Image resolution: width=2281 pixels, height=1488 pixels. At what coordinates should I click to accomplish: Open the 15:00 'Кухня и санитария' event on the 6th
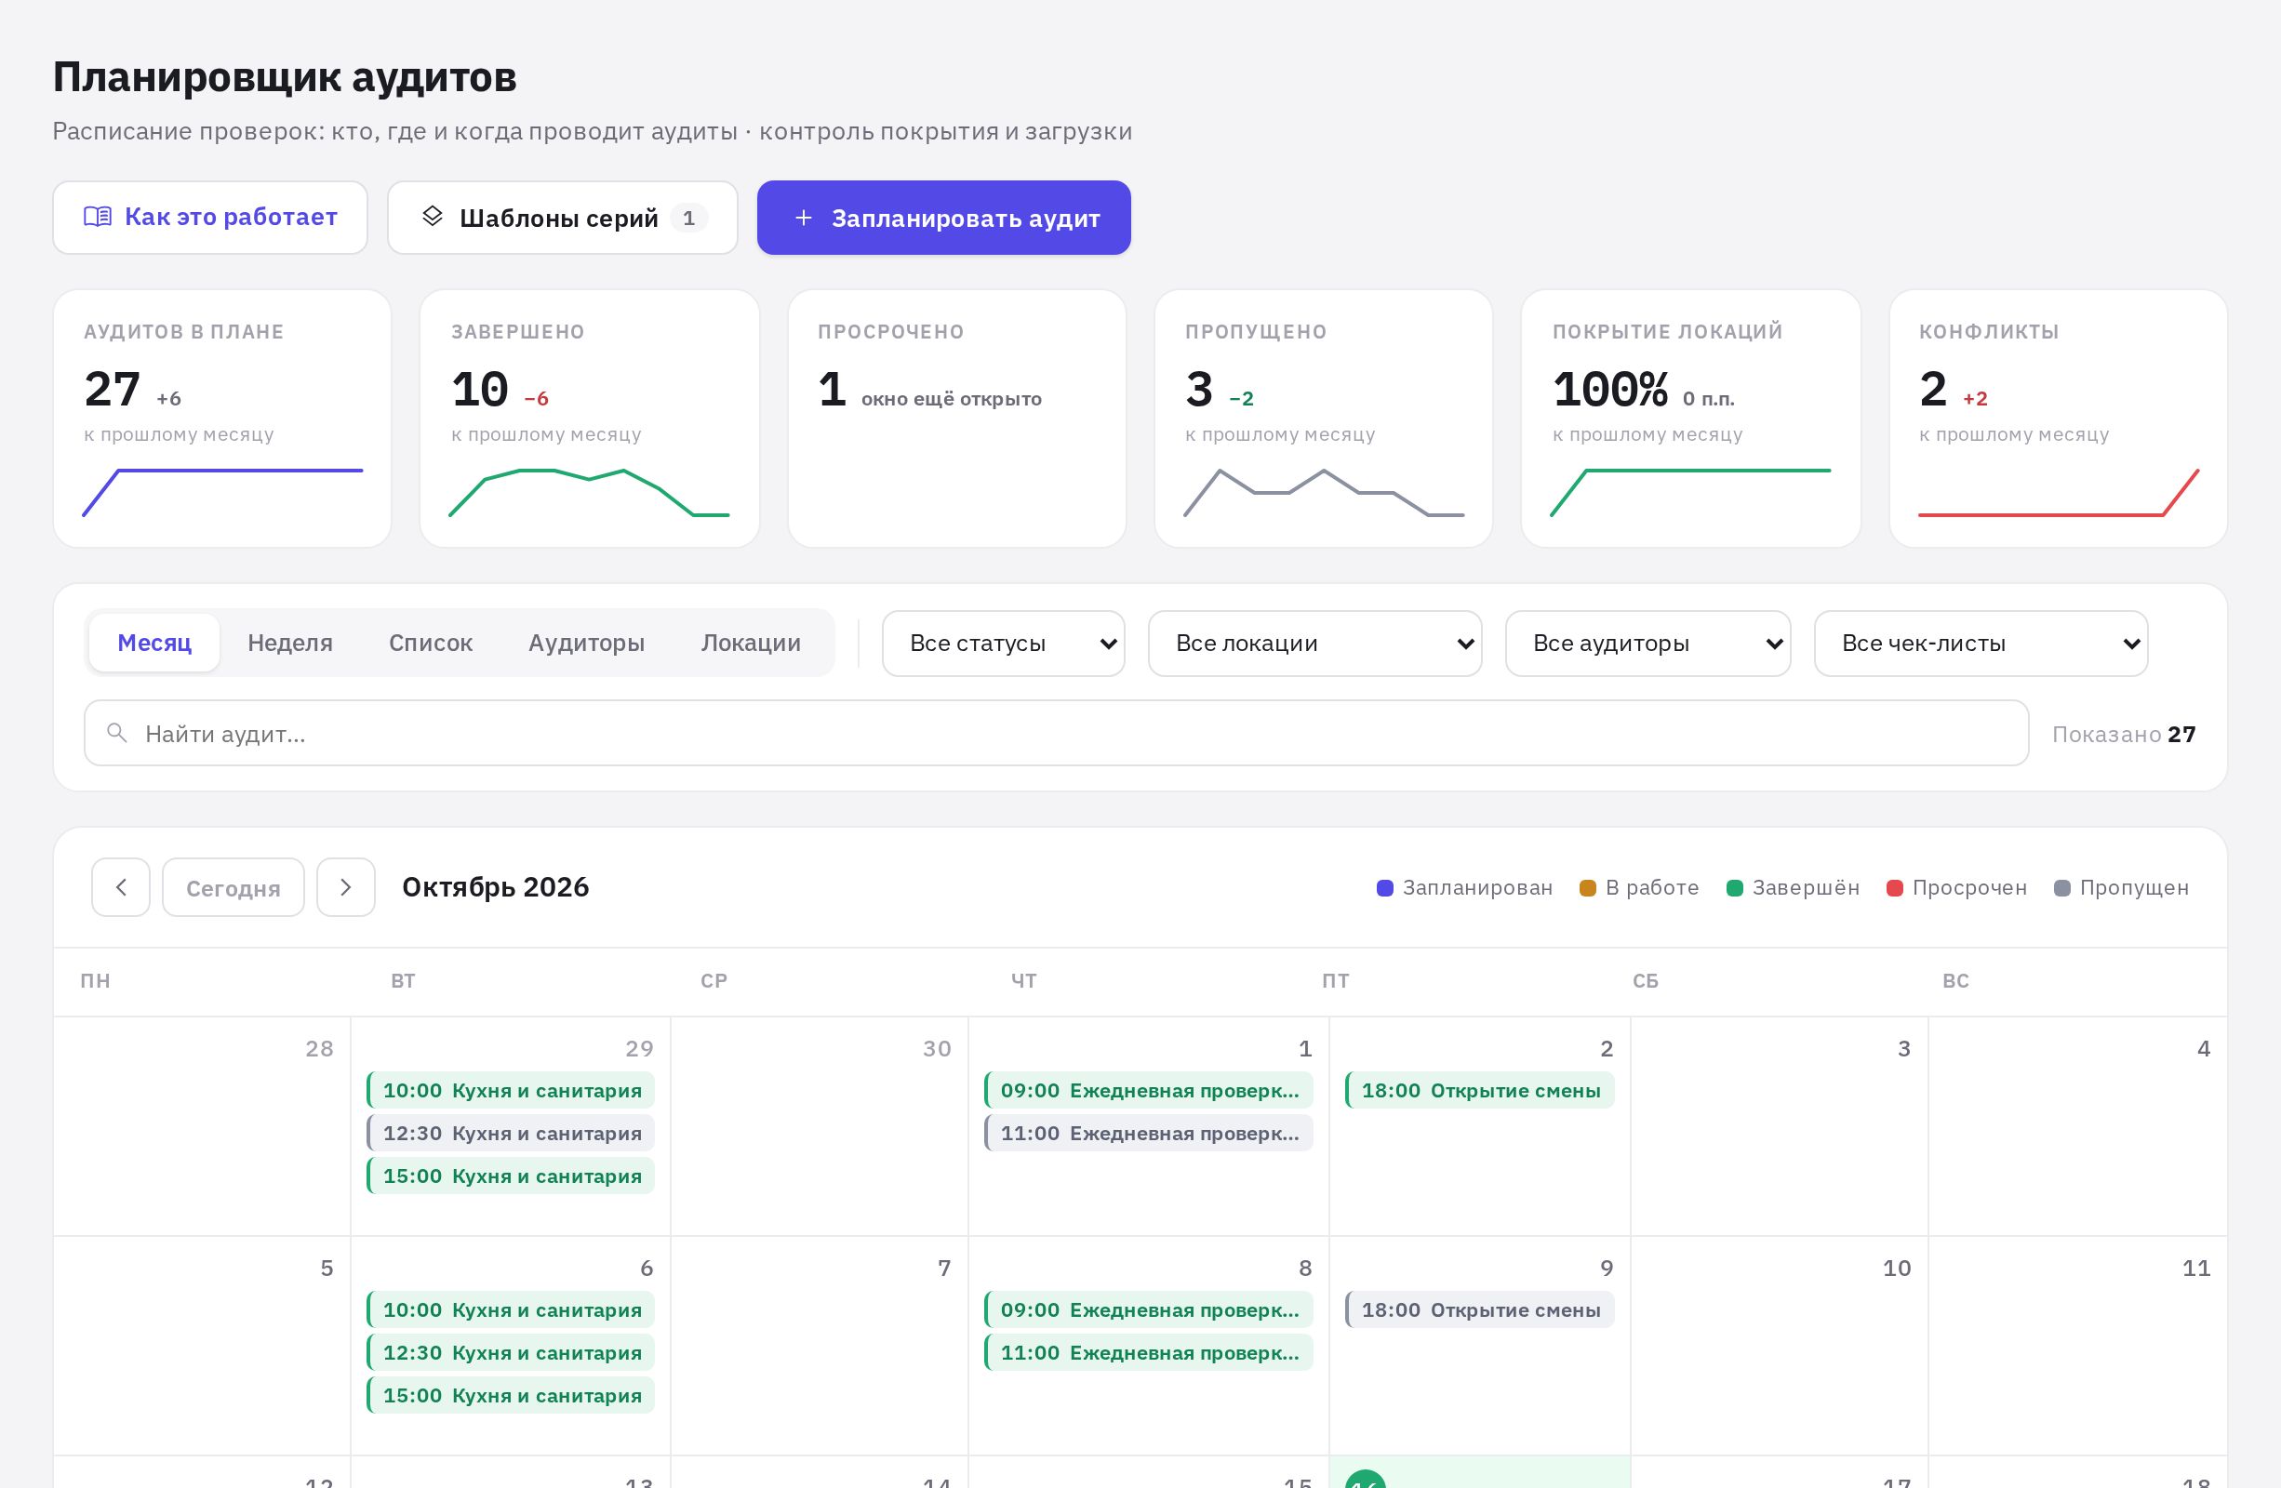(511, 1396)
